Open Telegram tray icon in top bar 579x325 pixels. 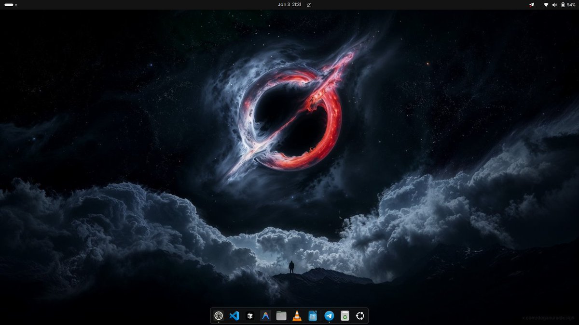click(532, 4)
